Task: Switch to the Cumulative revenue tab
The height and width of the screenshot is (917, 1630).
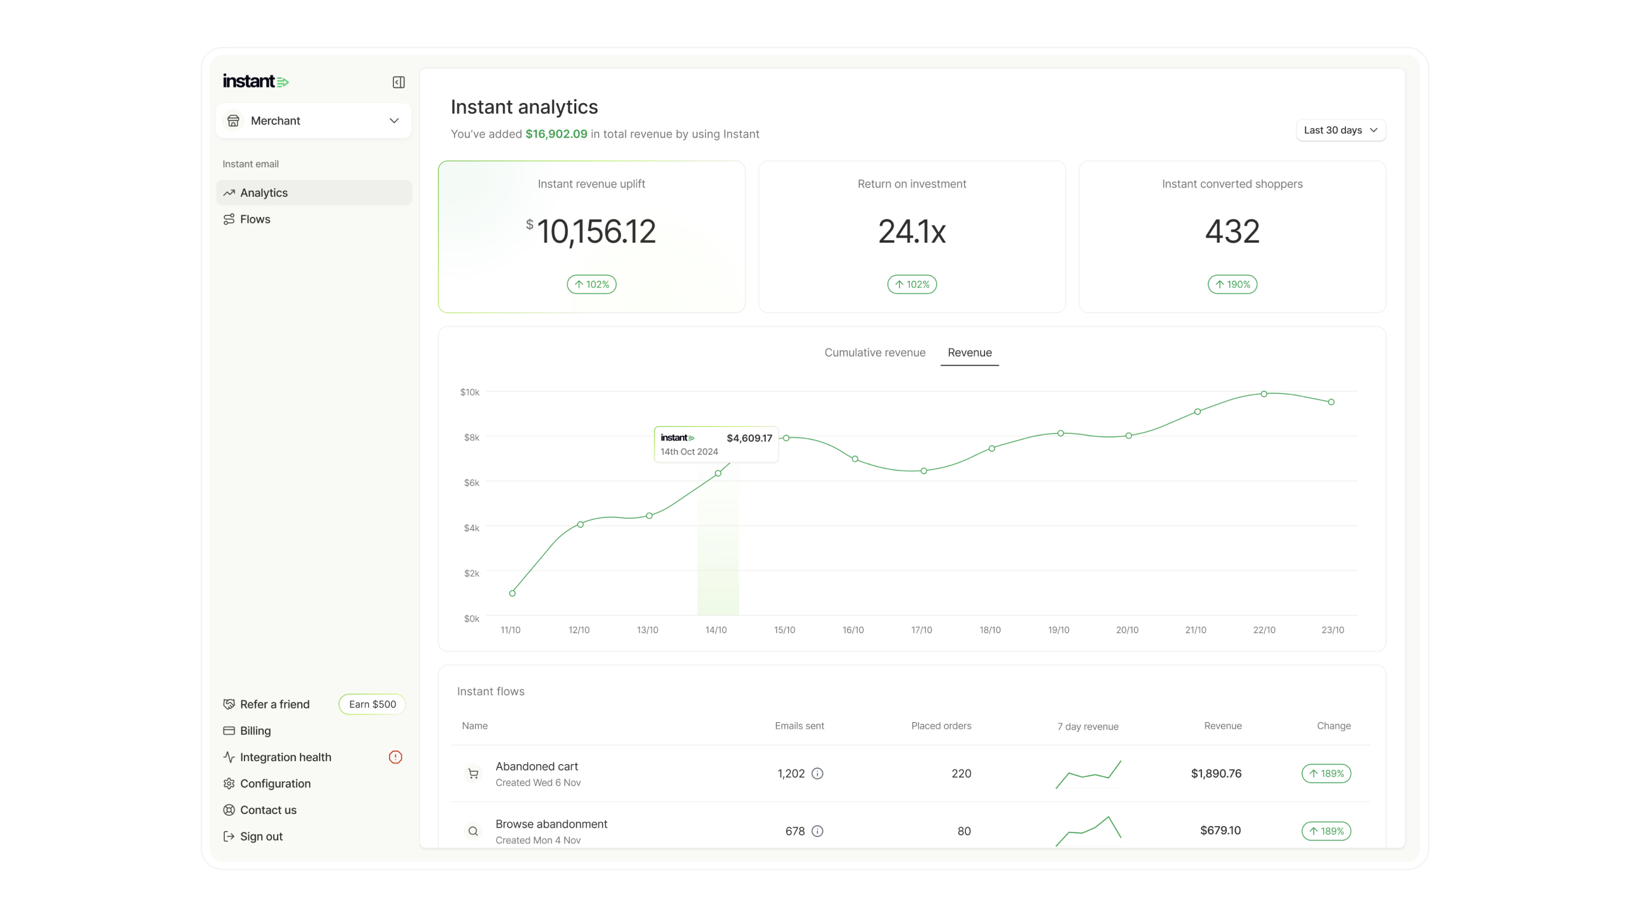Action: click(875, 353)
